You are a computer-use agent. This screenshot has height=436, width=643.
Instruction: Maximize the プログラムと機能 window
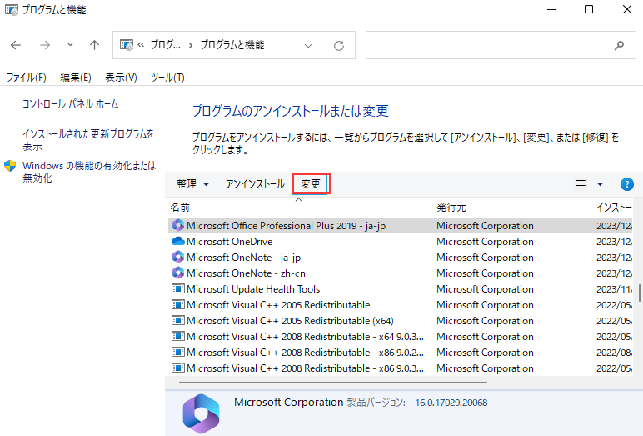coord(589,9)
